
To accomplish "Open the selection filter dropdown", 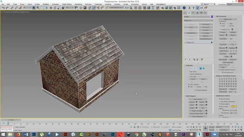I will click(x=27, y=8).
